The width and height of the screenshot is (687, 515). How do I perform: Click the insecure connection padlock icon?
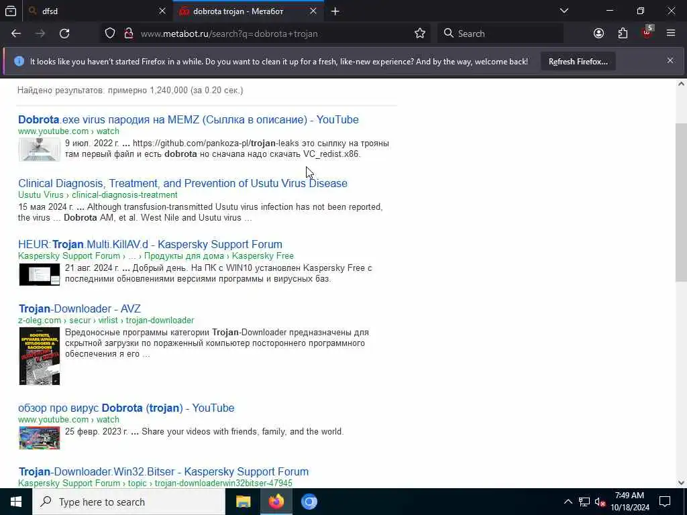(x=128, y=34)
